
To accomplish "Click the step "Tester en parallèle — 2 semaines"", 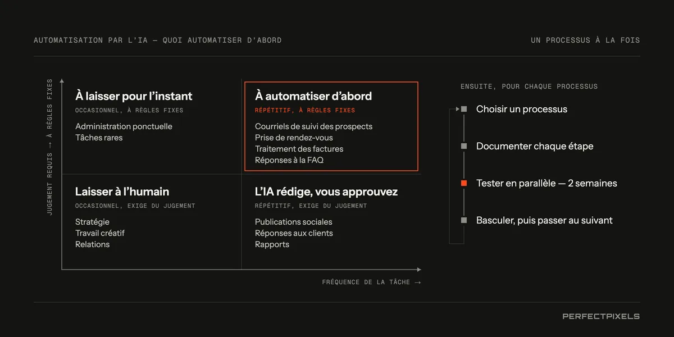I will tap(547, 183).
